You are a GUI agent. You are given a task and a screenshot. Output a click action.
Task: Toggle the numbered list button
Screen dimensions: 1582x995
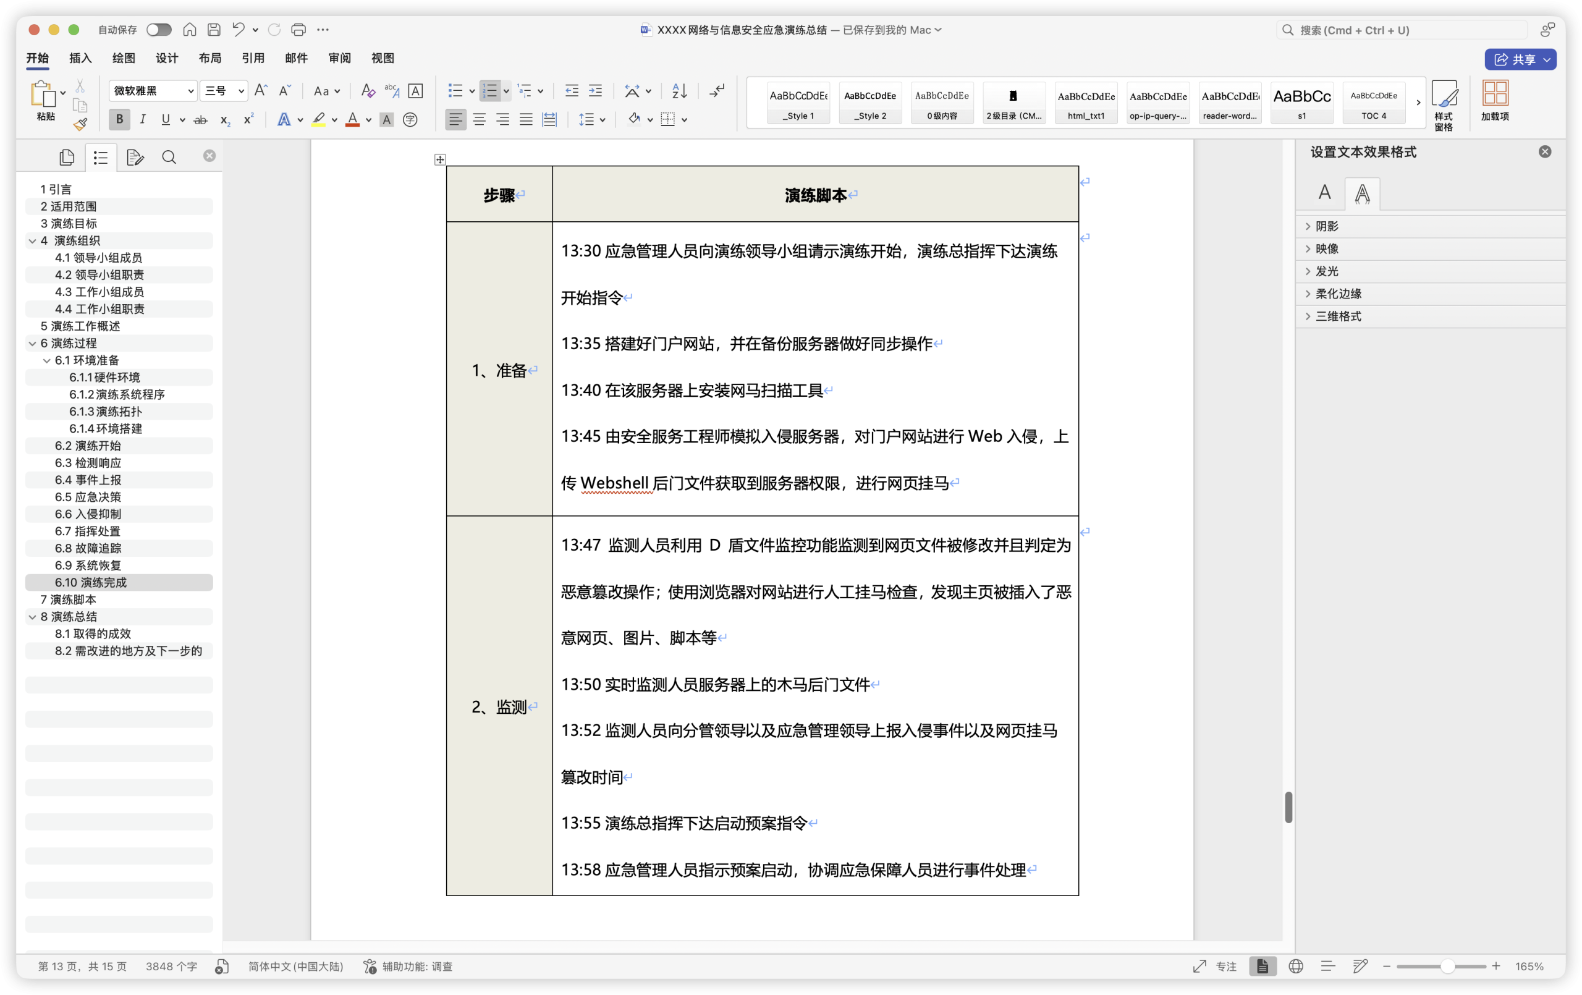point(489,91)
